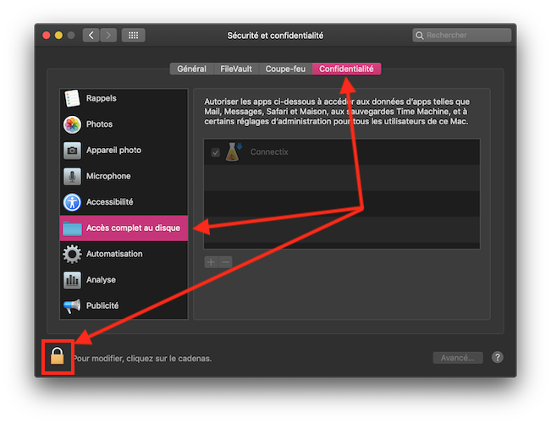Toggle the Connectix checkbox

point(215,152)
